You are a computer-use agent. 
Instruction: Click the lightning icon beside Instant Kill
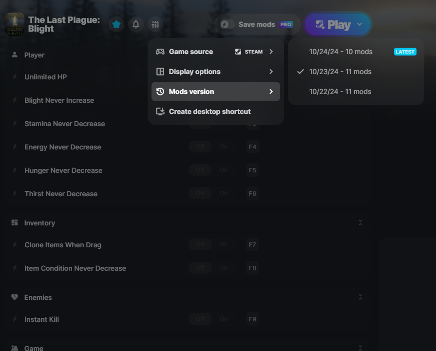15,319
